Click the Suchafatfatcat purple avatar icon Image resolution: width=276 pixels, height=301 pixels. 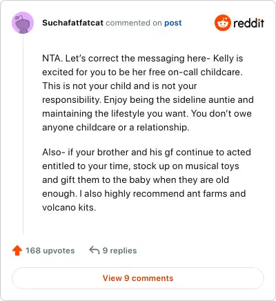pos(23,23)
